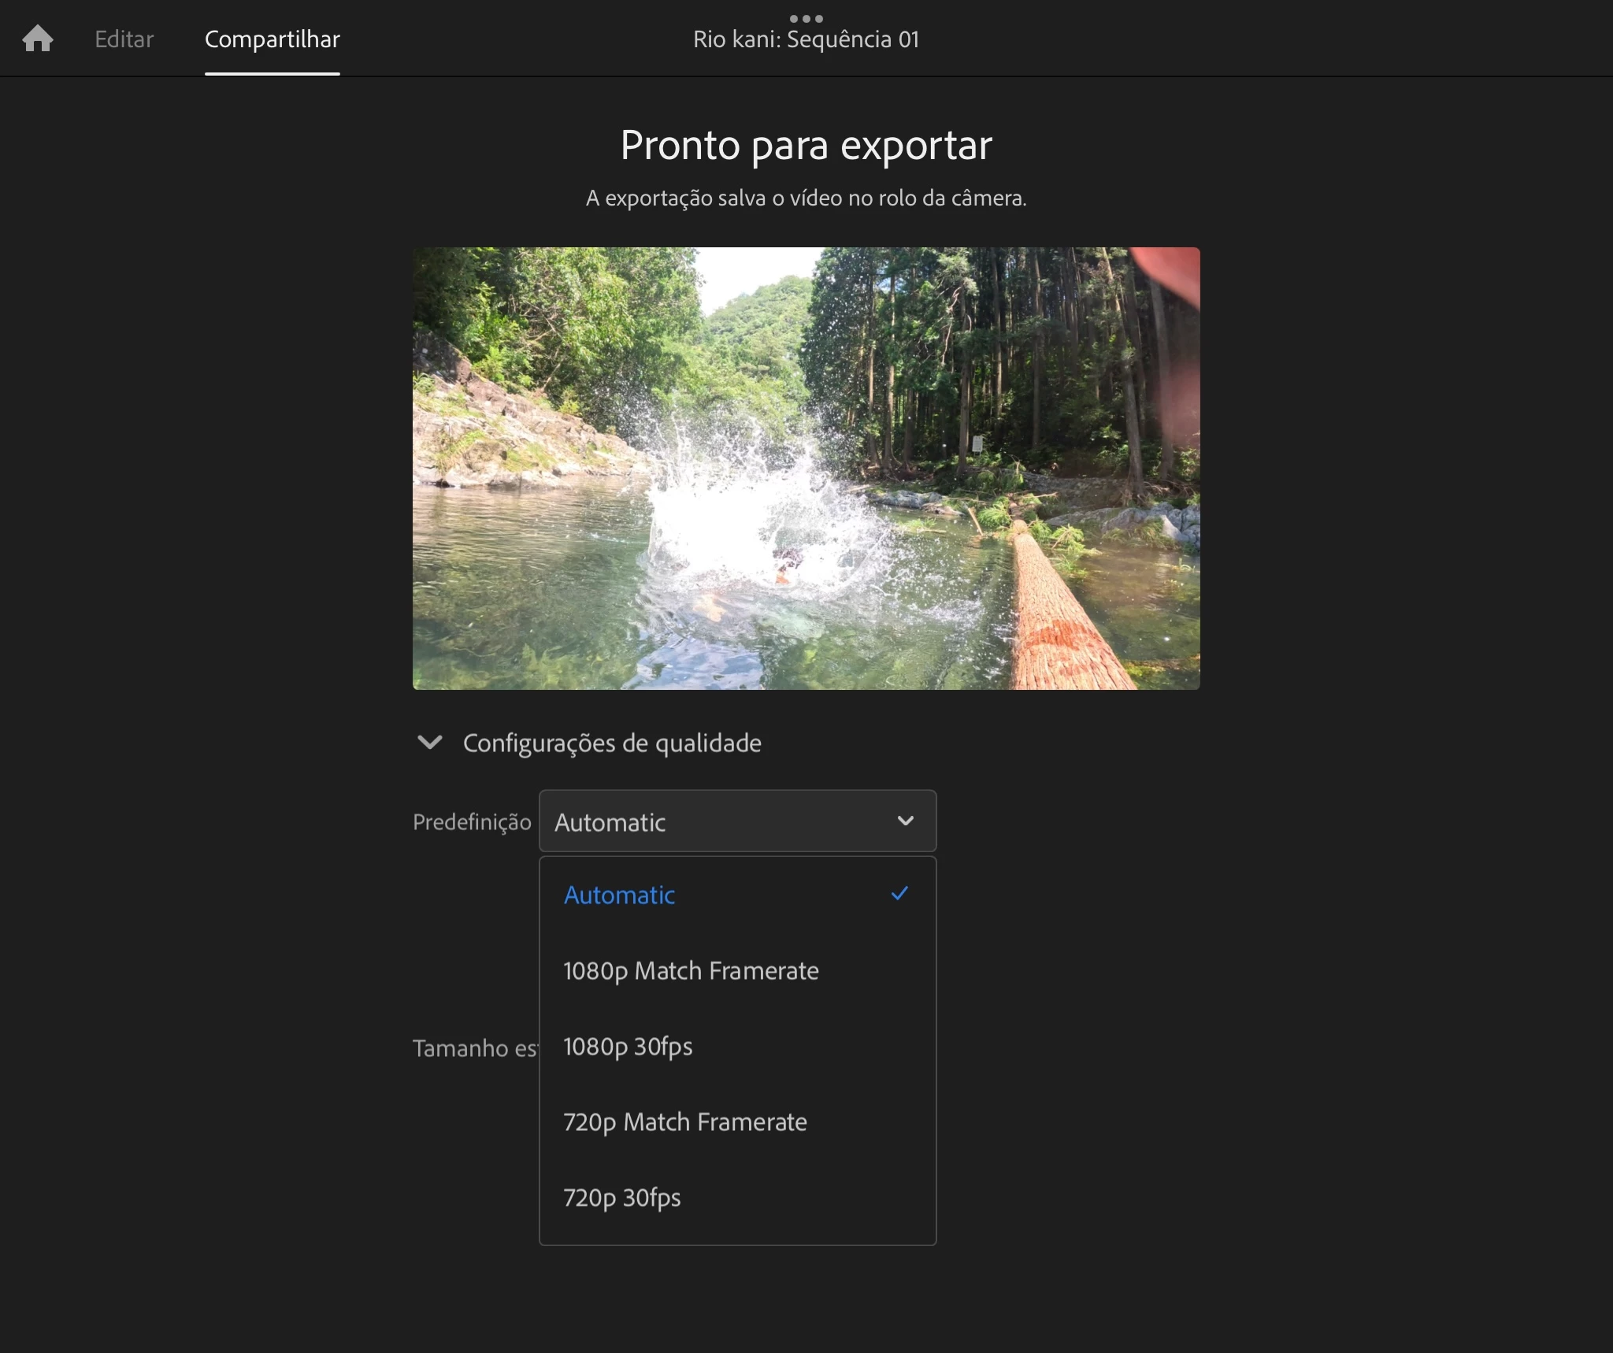
Task: Select the 720p 30fps preset
Action: (x=621, y=1197)
